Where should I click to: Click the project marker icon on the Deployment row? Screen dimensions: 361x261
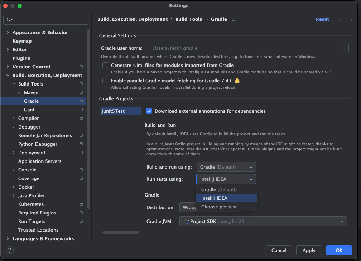[x=81, y=153]
